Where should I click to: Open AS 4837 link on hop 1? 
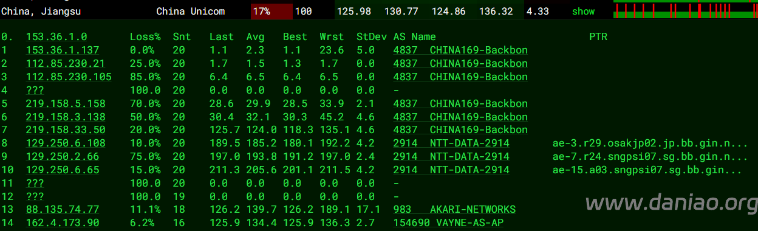tap(460, 50)
